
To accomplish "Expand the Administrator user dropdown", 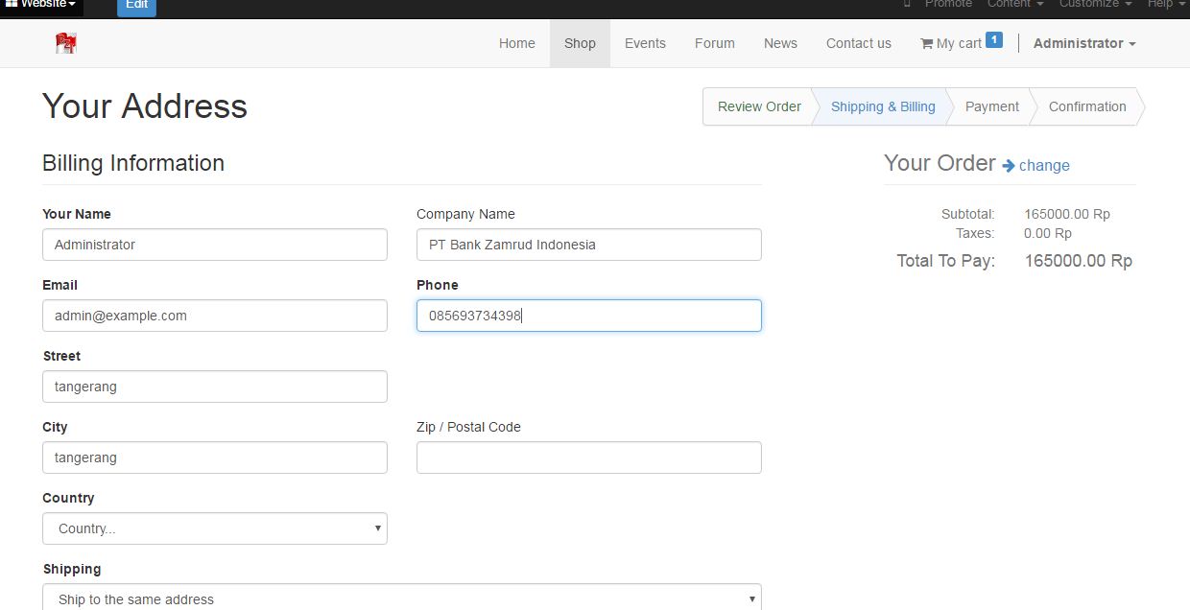I will [x=1084, y=43].
